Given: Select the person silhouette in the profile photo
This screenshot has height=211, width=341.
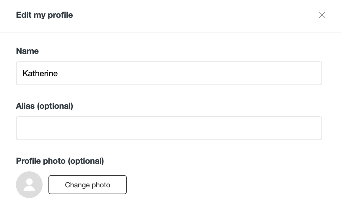Looking at the screenshot, I should point(29,185).
